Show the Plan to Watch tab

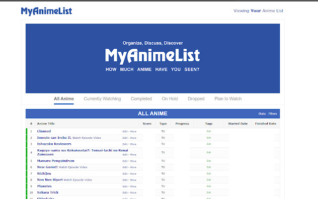point(228,99)
